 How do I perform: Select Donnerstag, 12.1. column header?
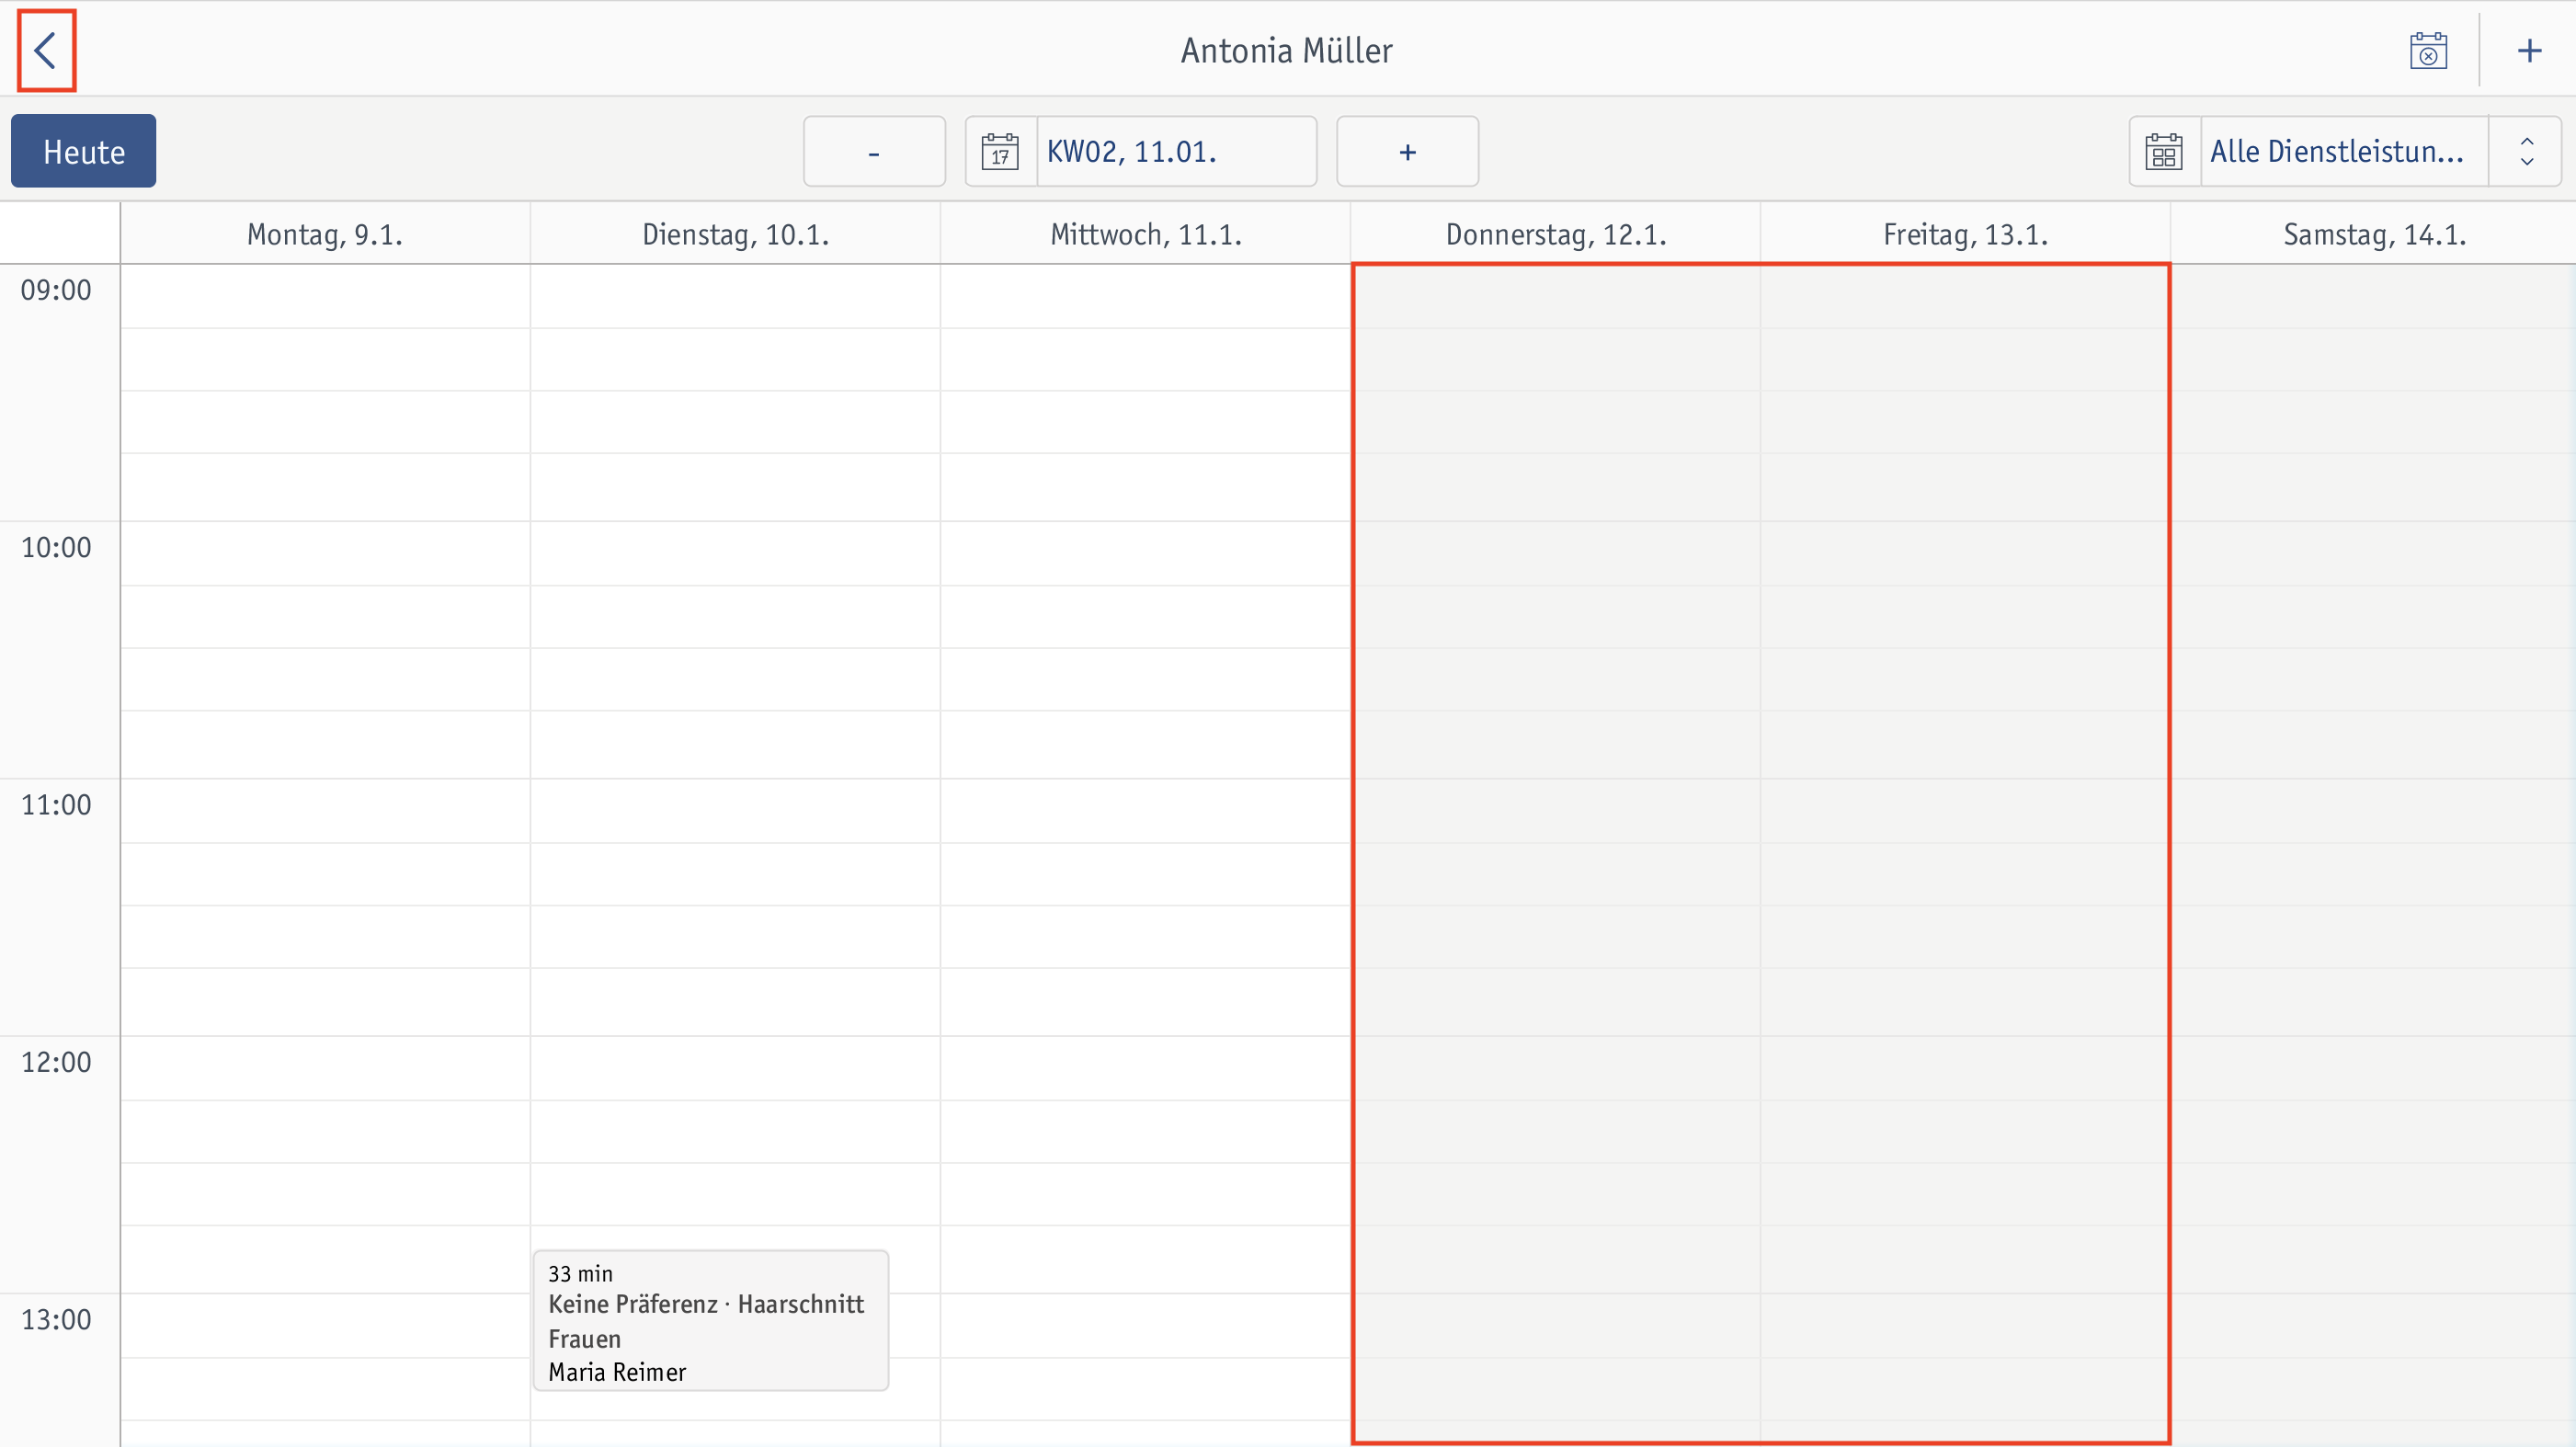pyautogui.click(x=1556, y=234)
